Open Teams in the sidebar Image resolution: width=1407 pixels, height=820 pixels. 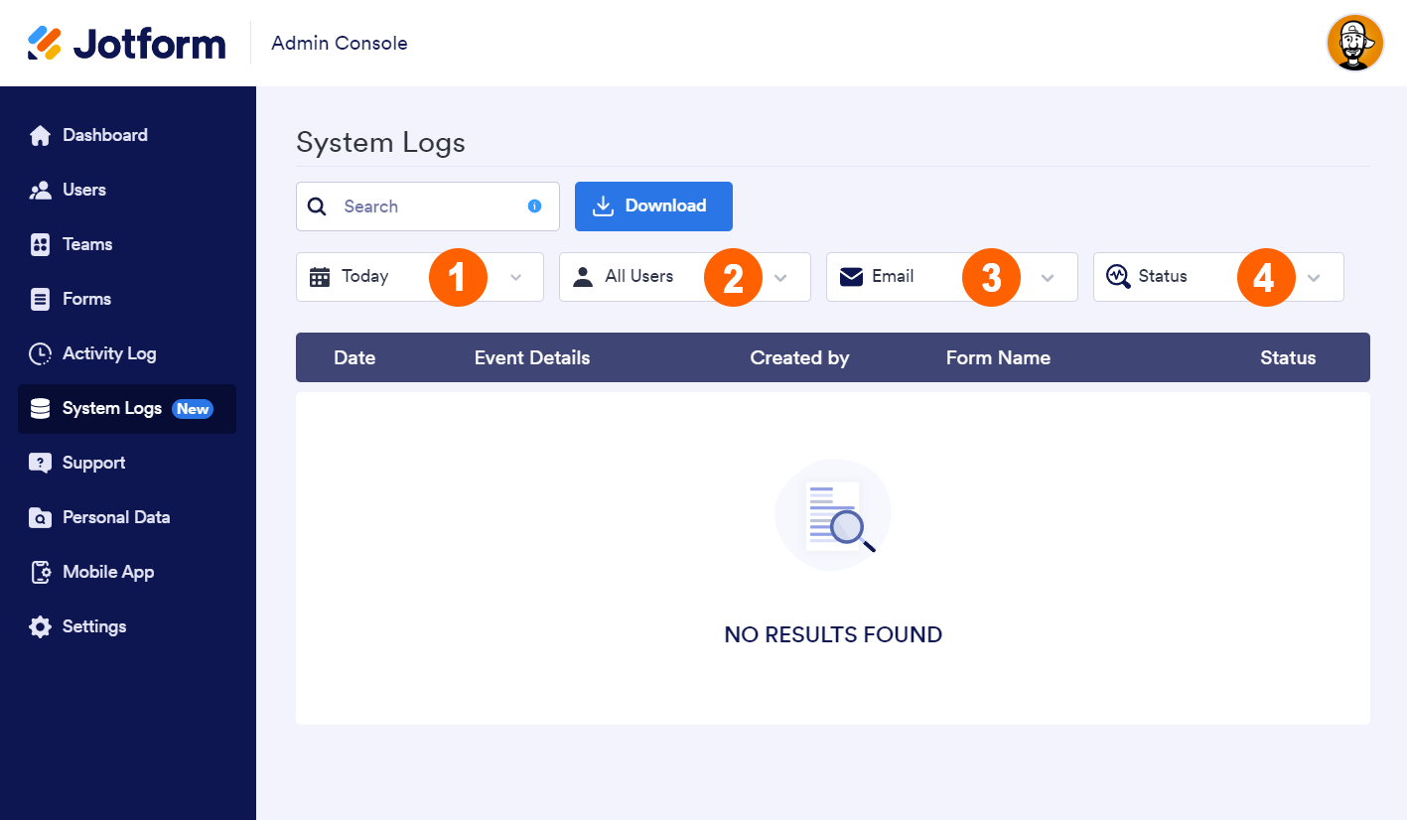pyautogui.click(x=127, y=244)
